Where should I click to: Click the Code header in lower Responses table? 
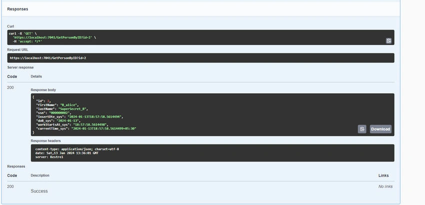pyautogui.click(x=12, y=175)
